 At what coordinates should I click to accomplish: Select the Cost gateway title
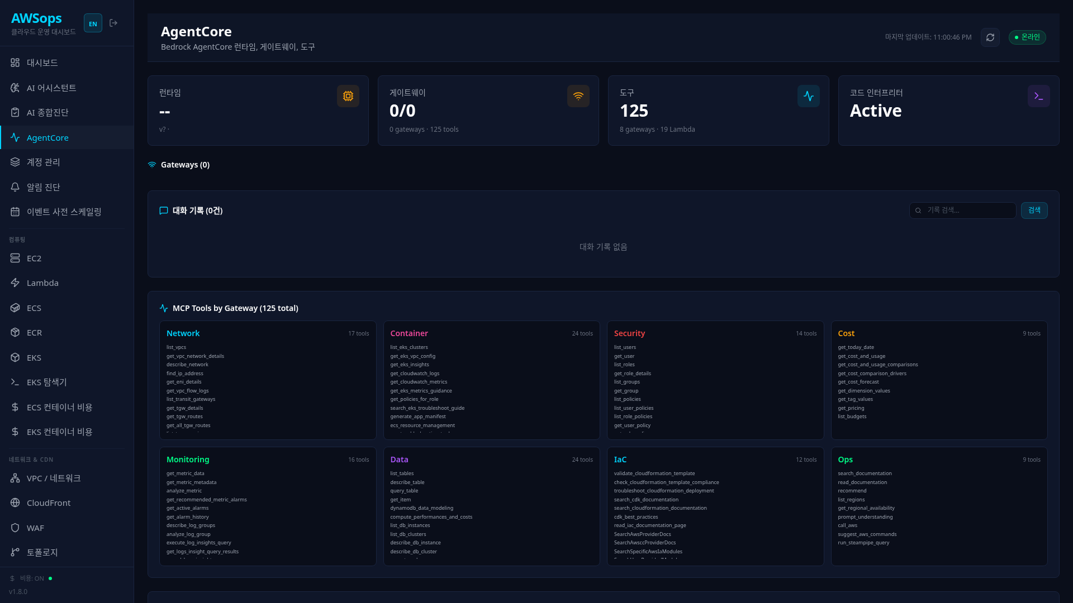(x=846, y=333)
